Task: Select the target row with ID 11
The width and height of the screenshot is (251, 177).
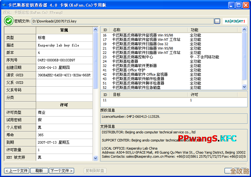Action: point(174,100)
